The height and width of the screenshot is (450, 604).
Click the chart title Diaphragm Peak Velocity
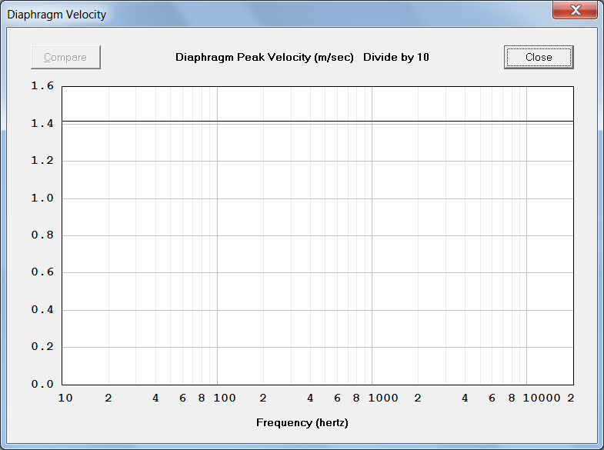click(x=264, y=58)
